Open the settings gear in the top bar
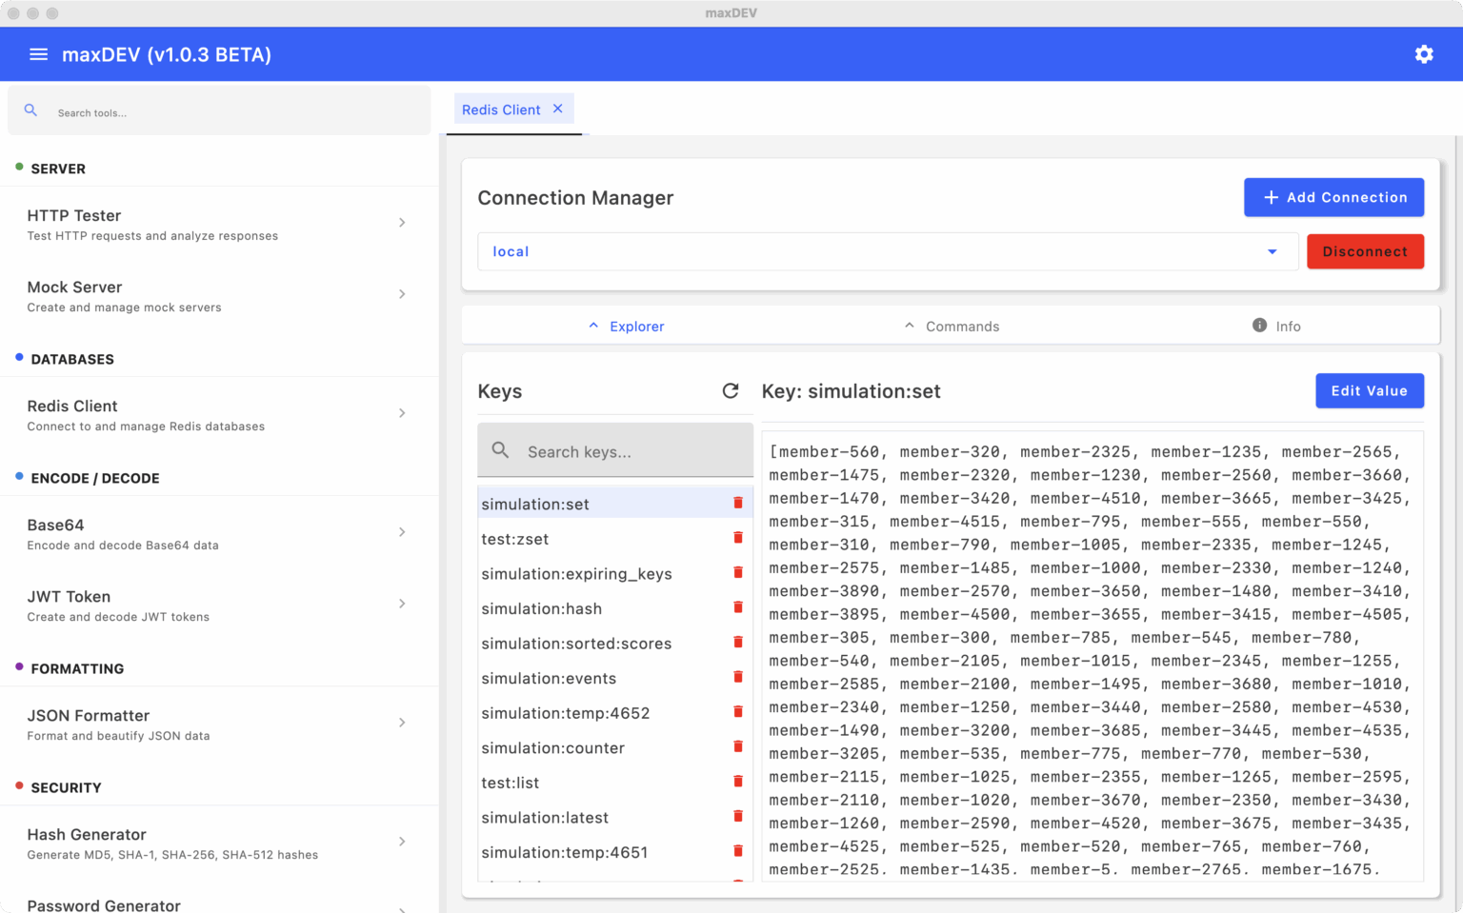This screenshot has height=913, width=1463. click(x=1424, y=54)
